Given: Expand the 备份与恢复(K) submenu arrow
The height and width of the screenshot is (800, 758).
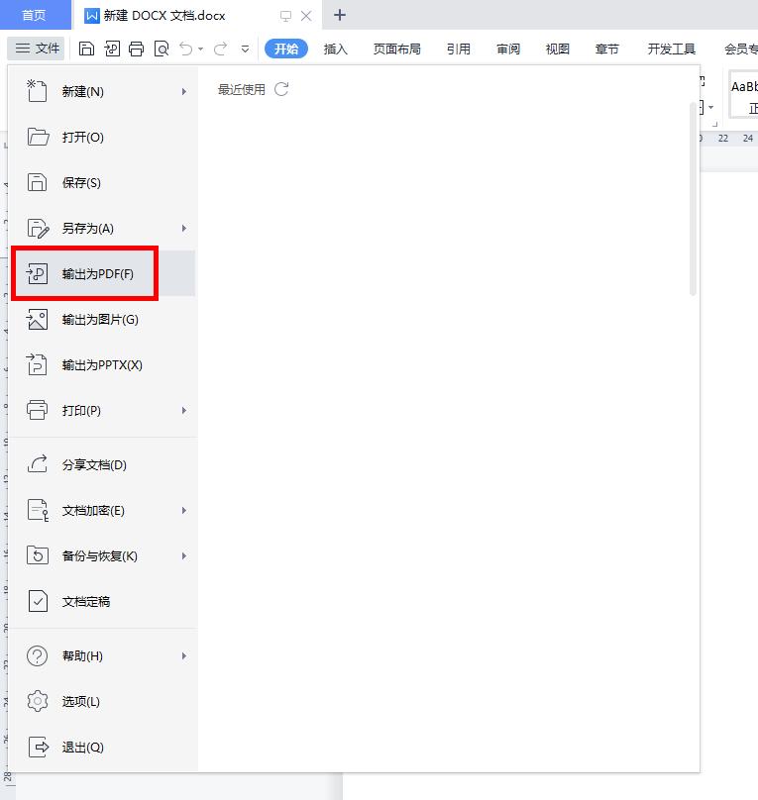Looking at the screenshot, I should pyautogui.click(x=183, y=555).
